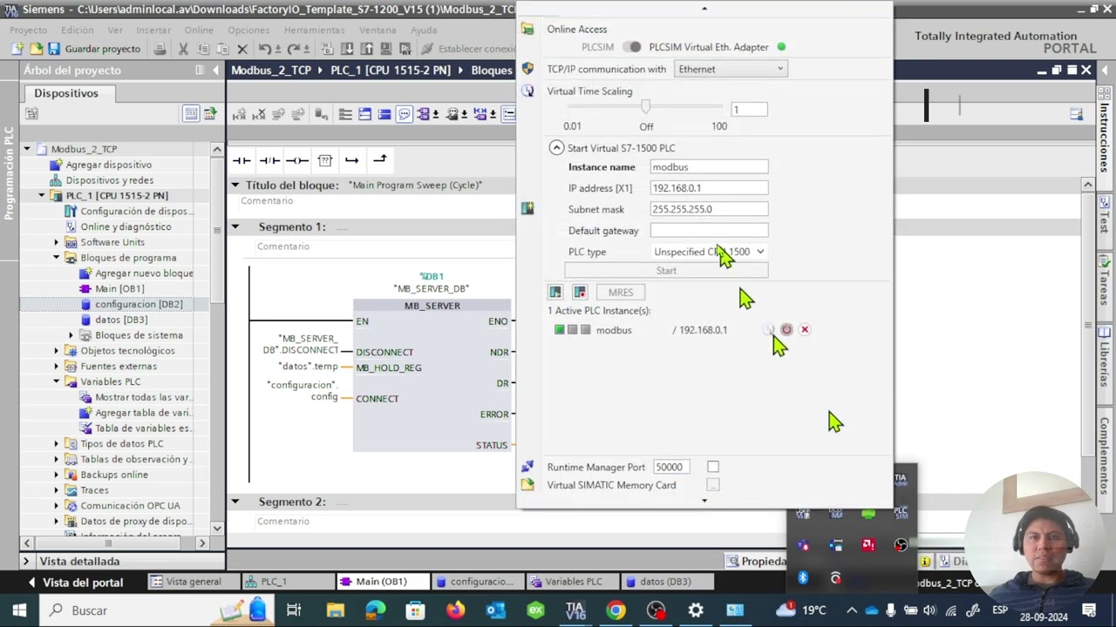Click the Runtime Manager Port icon
Image resolution: width=1116 pixels, height=627 pixels.
point(527,467)
